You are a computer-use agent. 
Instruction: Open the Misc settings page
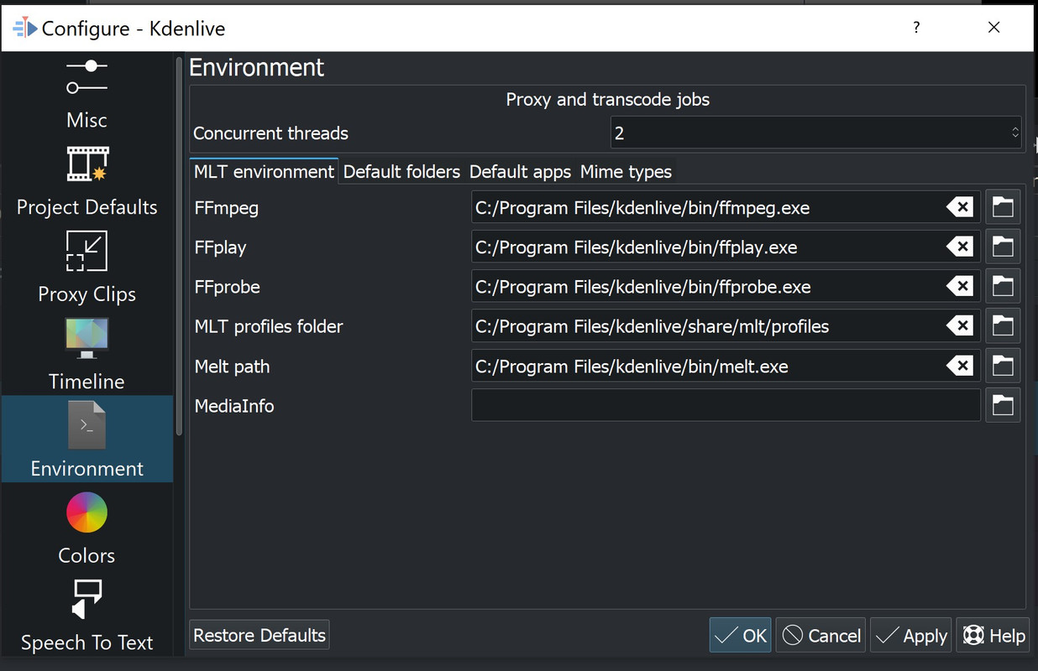pyautogui.click(x=87, y=92)
